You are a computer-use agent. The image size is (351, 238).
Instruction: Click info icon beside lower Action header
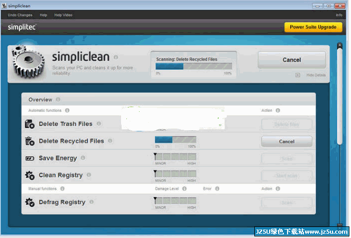[278, 188]
